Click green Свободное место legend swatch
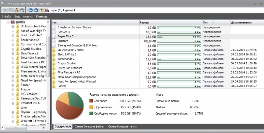This screenshot has height=133, width=264. [x=91, y=113]
